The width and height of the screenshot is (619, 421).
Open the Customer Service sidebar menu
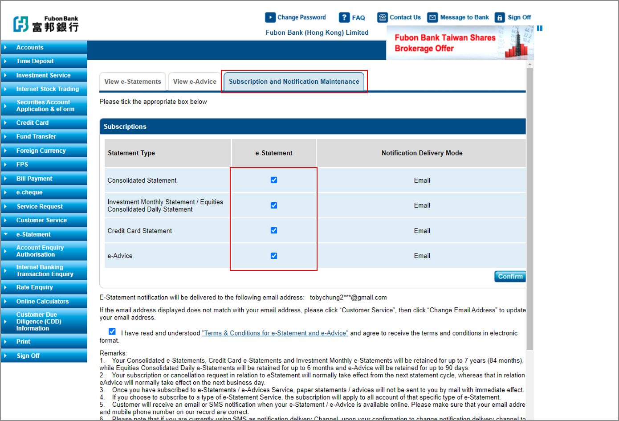pyautogui.click(x=44, y=220)
